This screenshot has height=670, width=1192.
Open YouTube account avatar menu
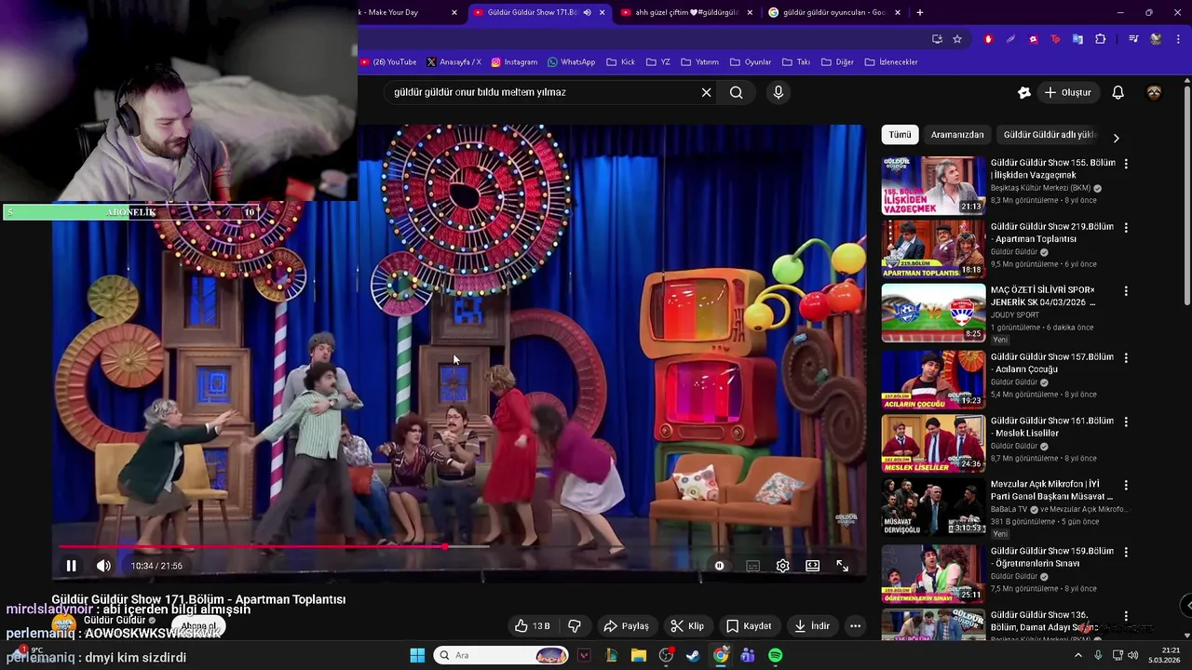1154,92
